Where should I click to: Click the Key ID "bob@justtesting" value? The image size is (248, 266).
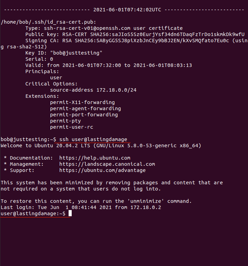click(76, 53)
